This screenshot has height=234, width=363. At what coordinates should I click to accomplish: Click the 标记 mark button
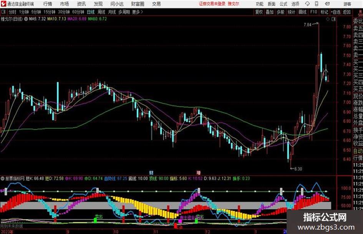pyautogui.click(x=324, y=12)
